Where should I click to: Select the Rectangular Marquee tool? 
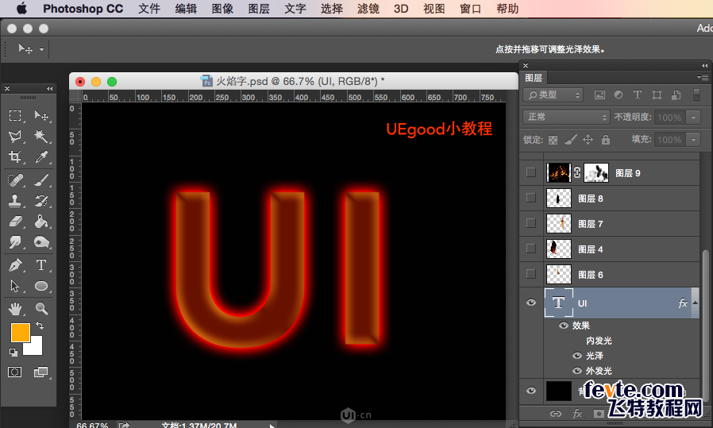pyautogui.click(x=15, y=115)
